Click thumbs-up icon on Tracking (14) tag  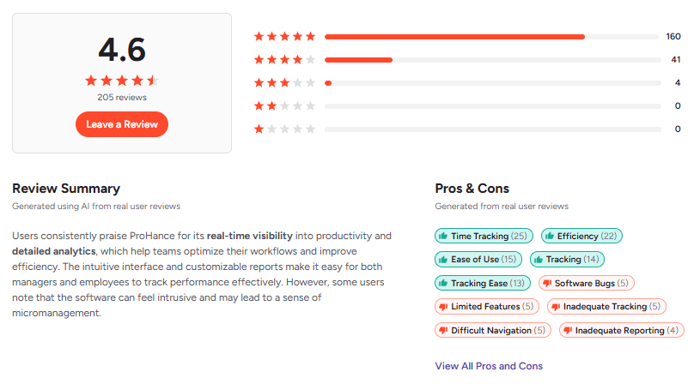pos(538,260)
